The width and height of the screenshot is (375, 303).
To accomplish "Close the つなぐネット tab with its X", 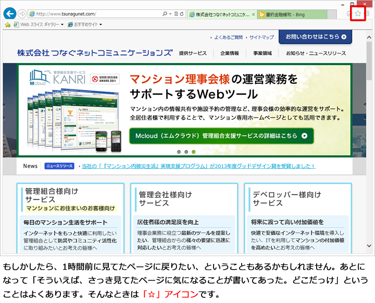I will coord(254,15).
